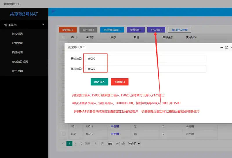The height and width of the screenshot is (158, 232).
Task: Check the row with ID 561
Action: click(x=64, y=126)
